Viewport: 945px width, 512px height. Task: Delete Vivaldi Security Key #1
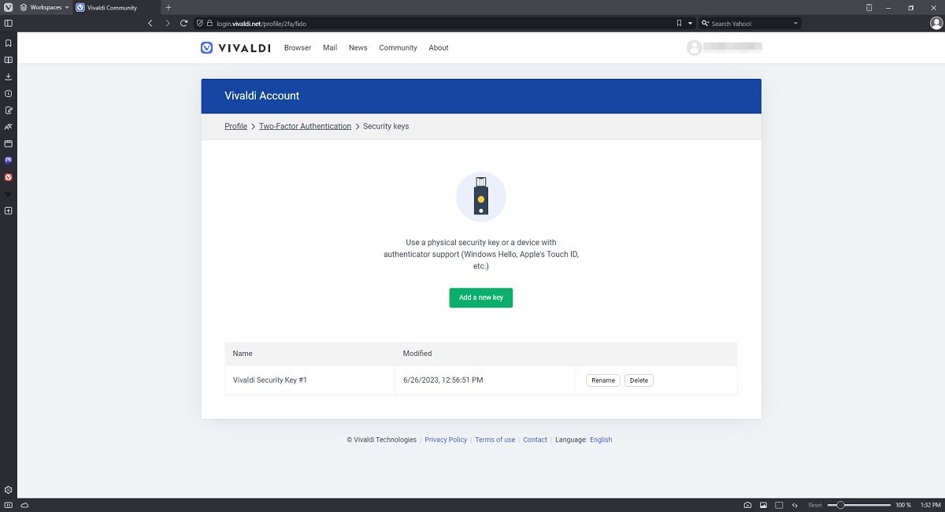639,380
